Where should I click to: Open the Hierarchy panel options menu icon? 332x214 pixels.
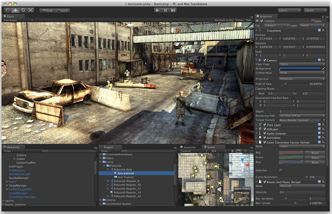[95, 148]
